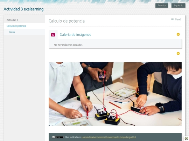Click the pink camera gallery icon
Viewport: 189px width, 141px height.
tap(53, 34)
